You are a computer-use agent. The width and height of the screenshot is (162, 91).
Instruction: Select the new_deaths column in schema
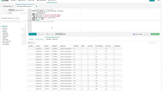6,44
